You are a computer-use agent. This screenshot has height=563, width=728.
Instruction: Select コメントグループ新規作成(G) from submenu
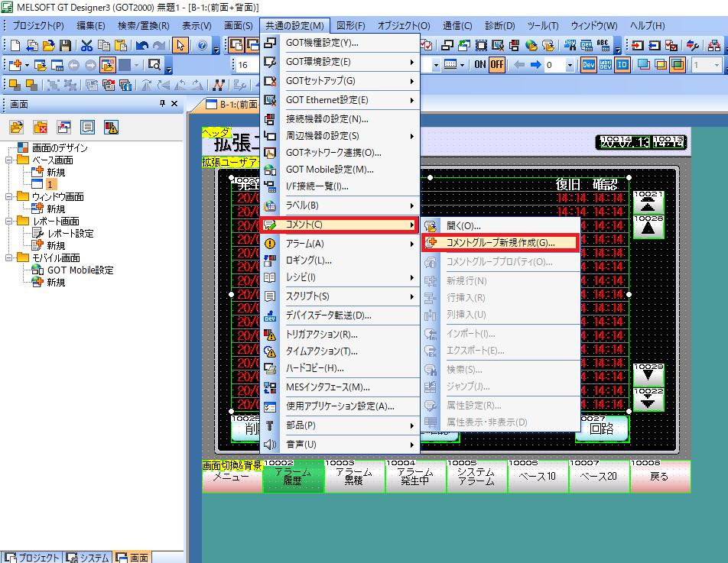[x=500, y=243]
